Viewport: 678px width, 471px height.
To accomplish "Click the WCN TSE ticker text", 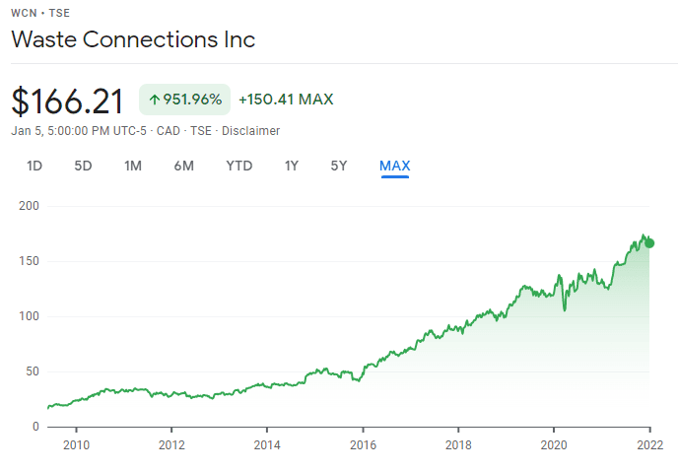I will (x=38, y=13).
